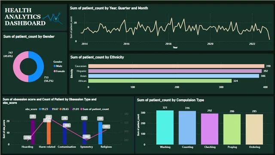
Task: Select the light blue Religious bar
Action: point(100,133)
